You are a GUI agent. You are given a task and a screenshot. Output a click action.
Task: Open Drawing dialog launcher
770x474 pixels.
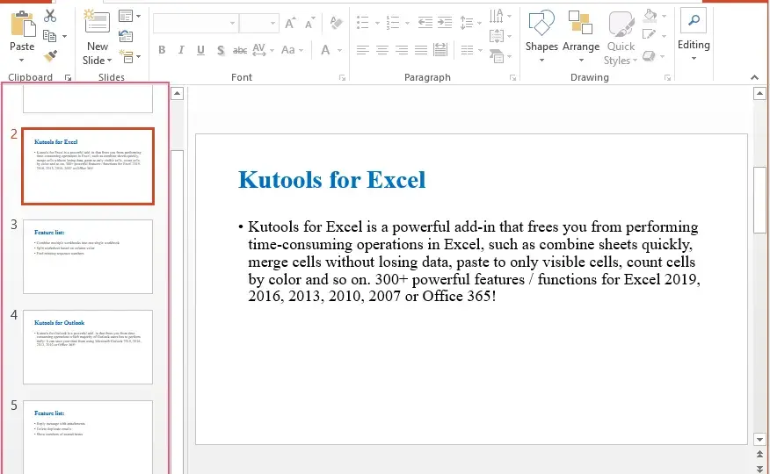667,77
